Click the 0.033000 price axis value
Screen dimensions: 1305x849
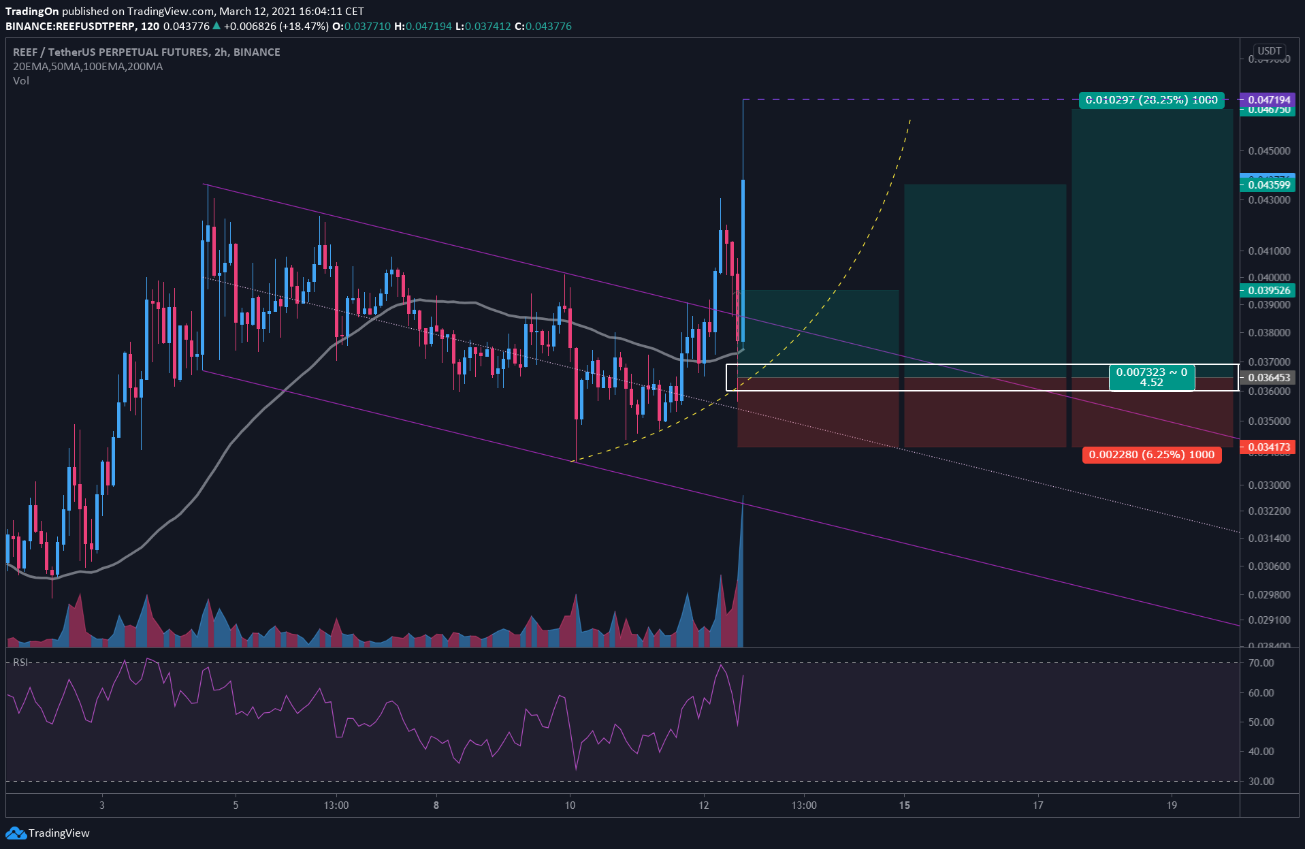coord(1269,485)
